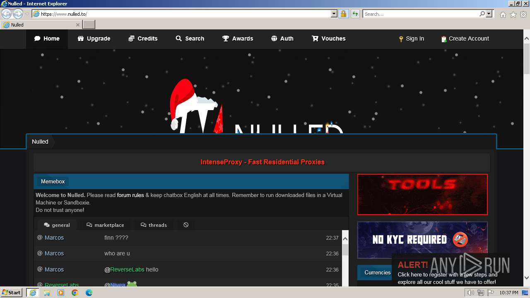Open the Awards nav item
Image resolution: width=530 pixels, height=298 pixels.
click(x=238, y=38)
